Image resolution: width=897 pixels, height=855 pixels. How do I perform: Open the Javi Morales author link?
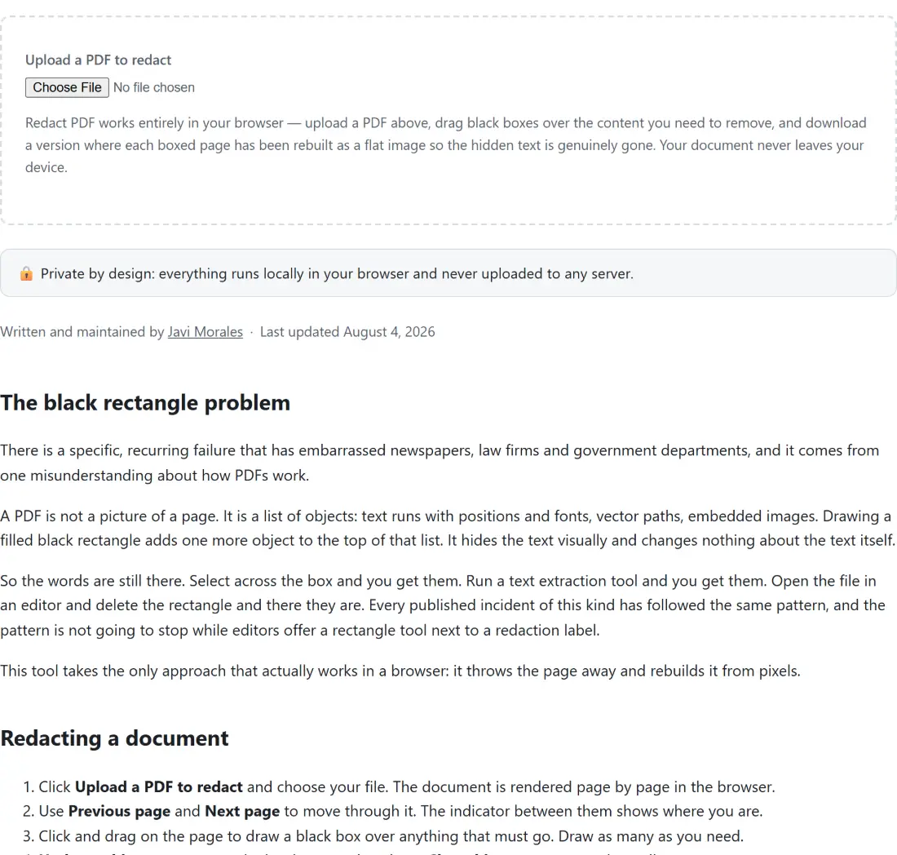click(x=205, y=332)
